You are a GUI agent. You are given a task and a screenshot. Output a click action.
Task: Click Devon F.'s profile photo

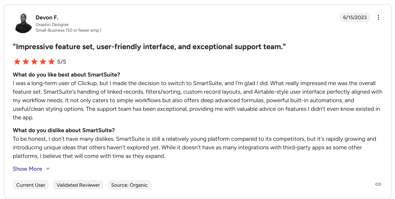[23, 23]
